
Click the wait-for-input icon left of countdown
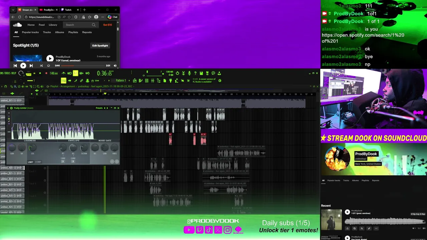69,73
